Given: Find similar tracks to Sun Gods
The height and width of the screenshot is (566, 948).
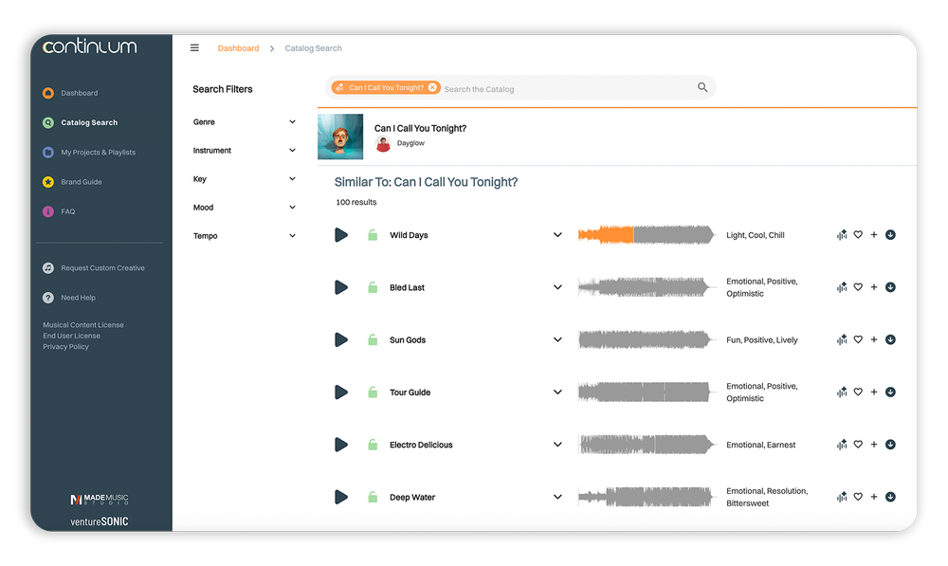Looking at the screenshot, I should point(842,339).
